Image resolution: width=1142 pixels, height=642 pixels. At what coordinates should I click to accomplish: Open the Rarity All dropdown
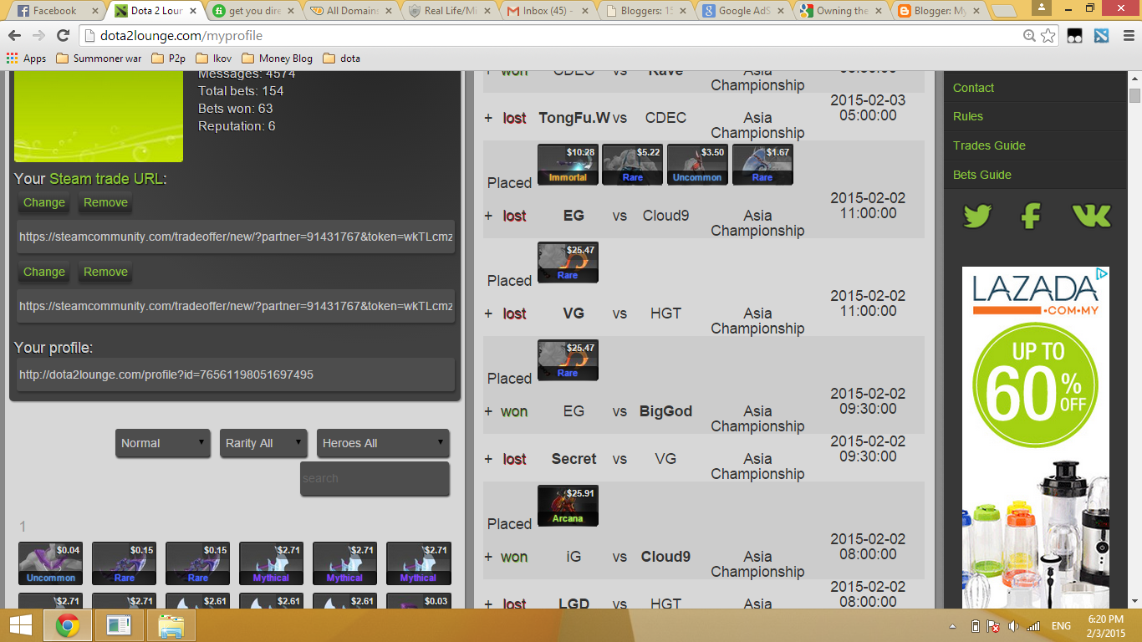[263, 443]
